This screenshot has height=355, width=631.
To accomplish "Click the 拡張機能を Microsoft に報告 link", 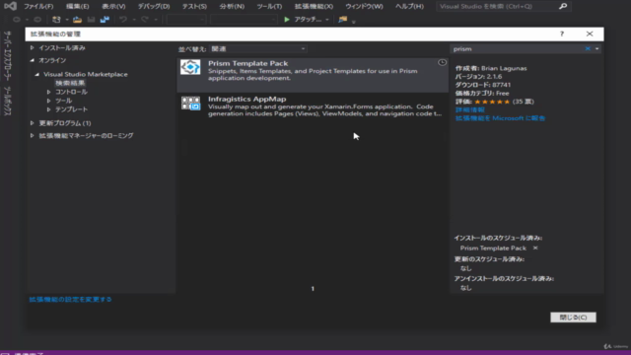I will [500, 118].
